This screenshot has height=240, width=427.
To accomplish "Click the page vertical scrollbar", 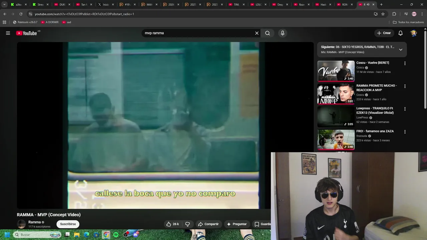I will pos(425,70).
